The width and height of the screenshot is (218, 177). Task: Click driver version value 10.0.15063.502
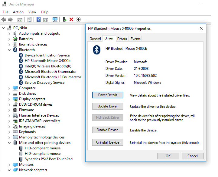point(145,76)
